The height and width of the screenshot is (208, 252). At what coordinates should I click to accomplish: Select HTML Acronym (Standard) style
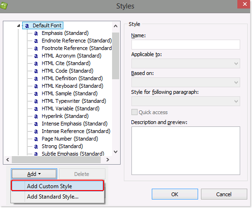(x=71, y=56)
